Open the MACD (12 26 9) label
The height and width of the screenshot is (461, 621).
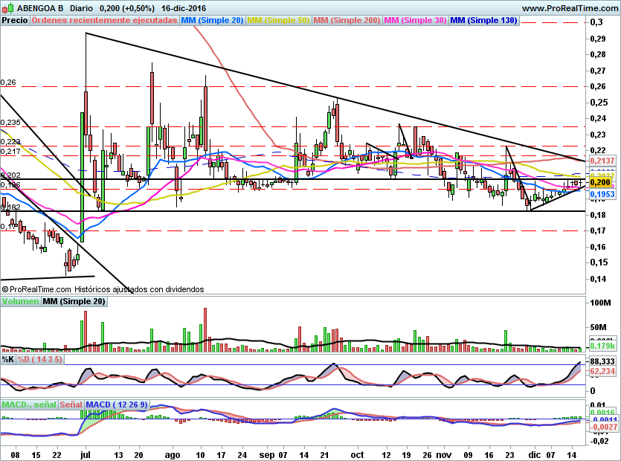coord(117,404)
